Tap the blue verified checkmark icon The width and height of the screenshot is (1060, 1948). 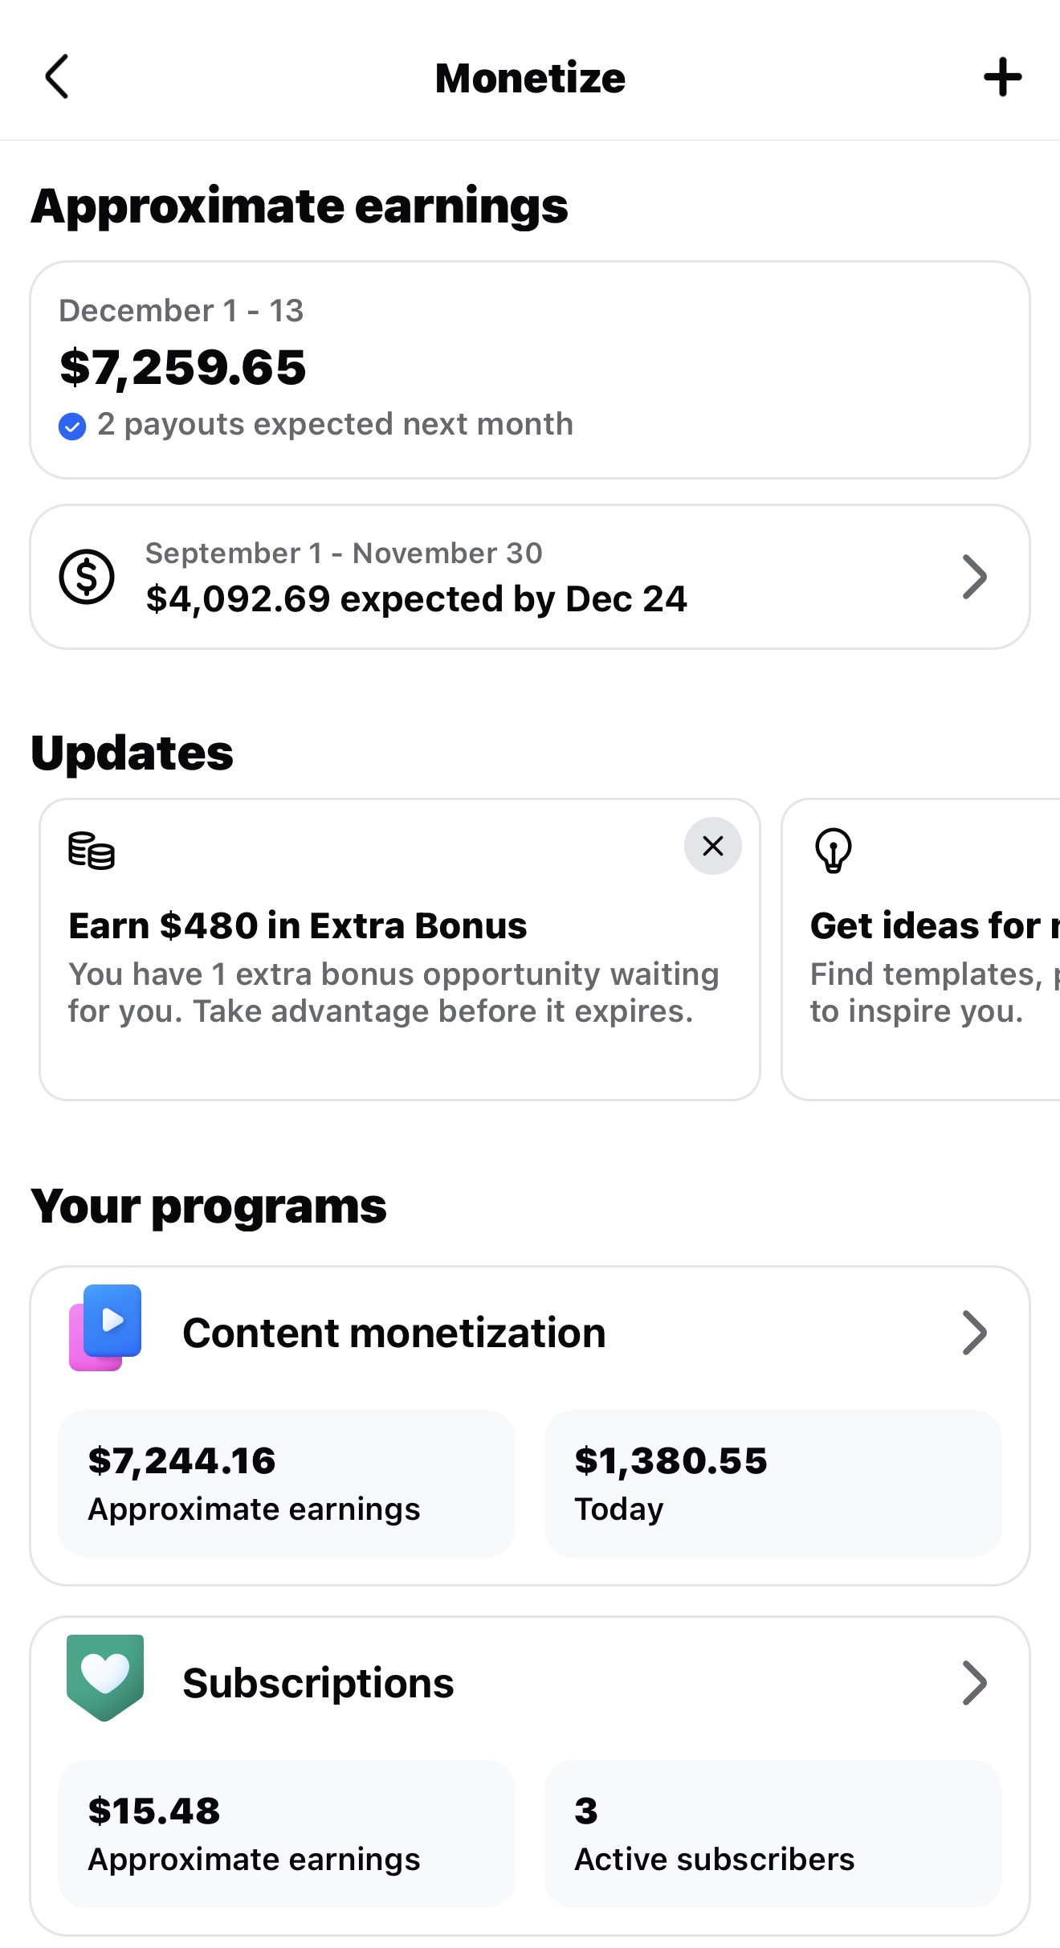72,426
